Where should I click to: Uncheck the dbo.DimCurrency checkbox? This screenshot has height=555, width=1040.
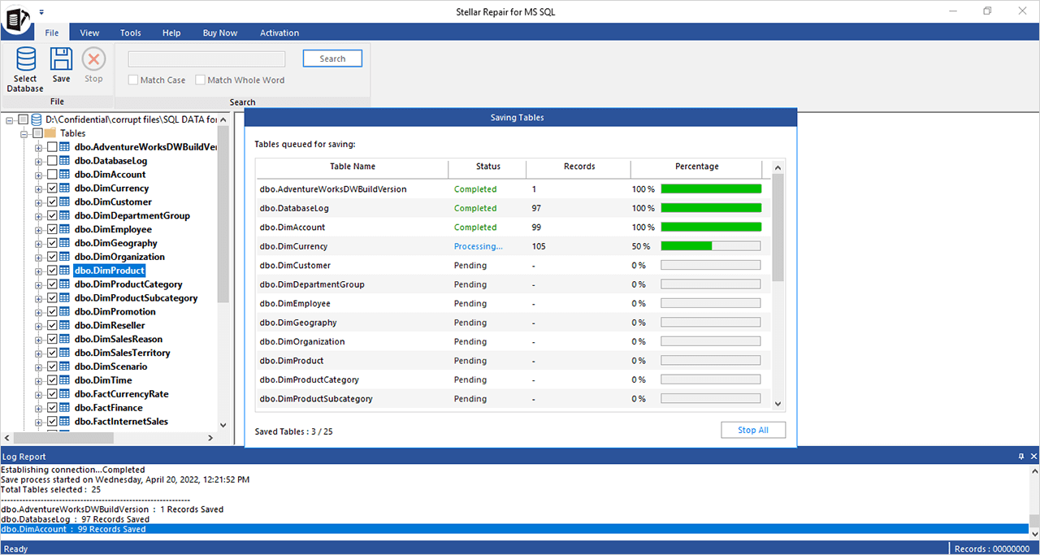pyautogui.click(x=52, y=189)
